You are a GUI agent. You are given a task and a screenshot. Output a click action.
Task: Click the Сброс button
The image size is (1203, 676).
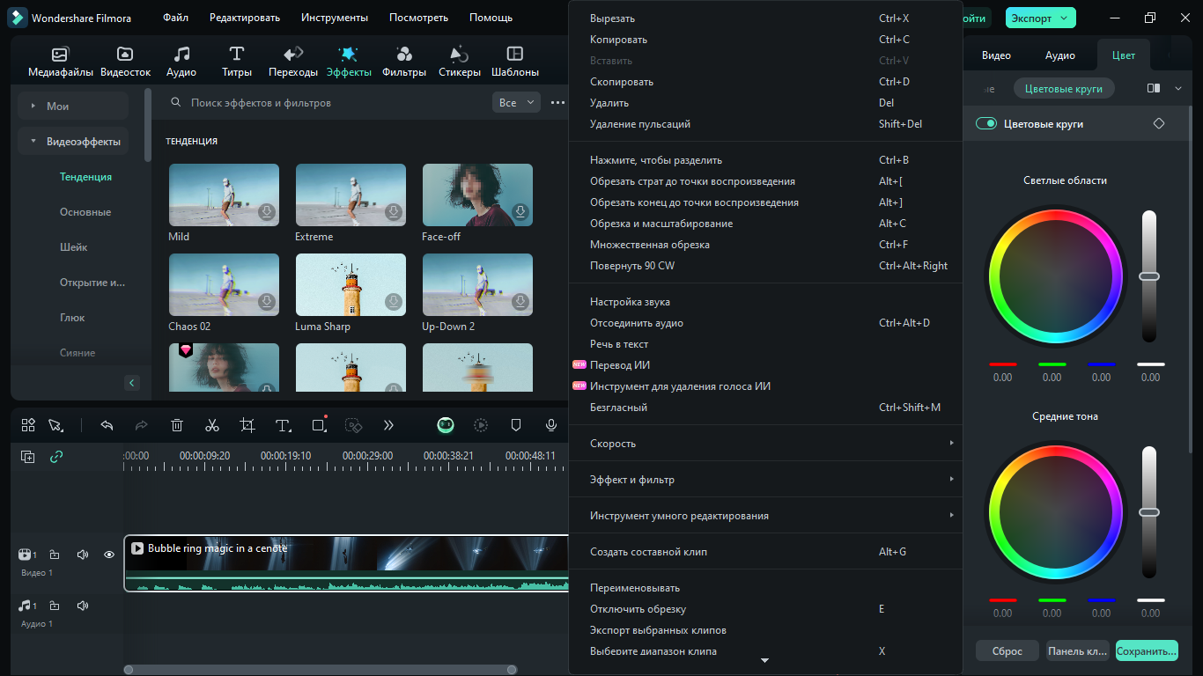1007,651
